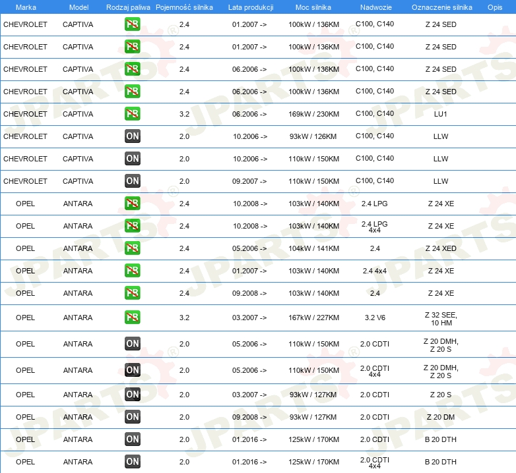Click the petrol icon in the Z 24 XED row

(133, 248)
